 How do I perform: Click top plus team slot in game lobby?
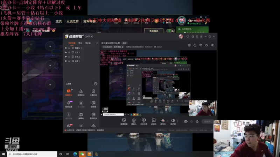click(50, 46)
